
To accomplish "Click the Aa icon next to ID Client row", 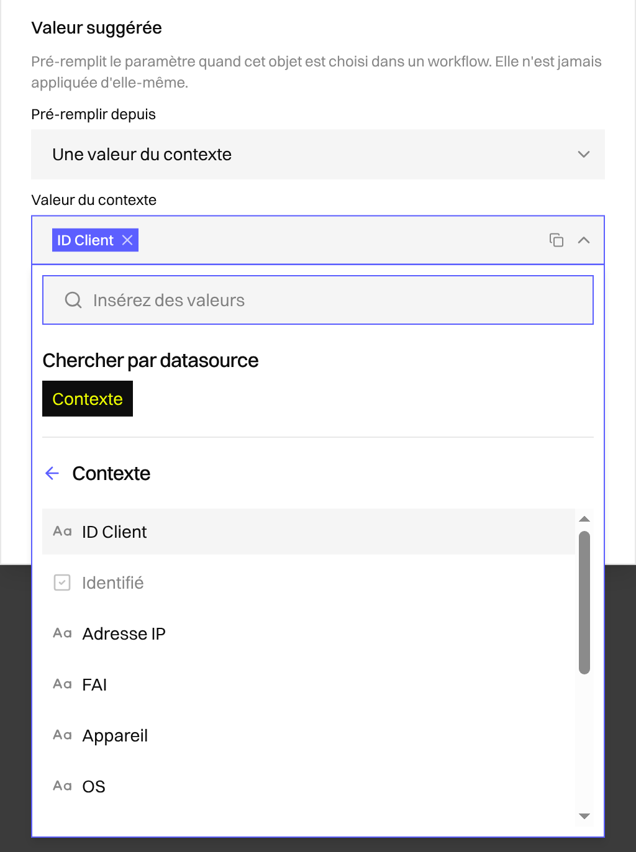I will coord(62,532).
